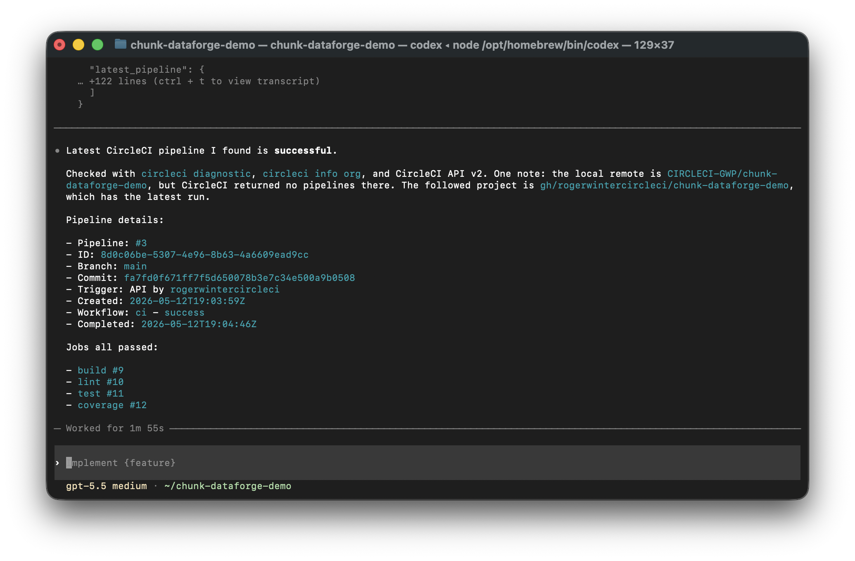This screenshot has height=561, width=855.
Task: Open the gh/rogerwintercircleci/chunk-dataforge-demo project link
Action: (x=664, y=185)
